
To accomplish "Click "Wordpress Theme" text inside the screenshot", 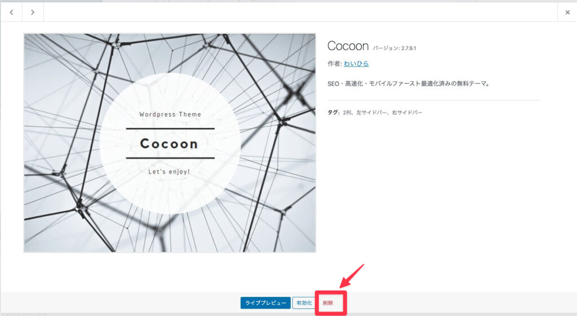I will point(170,114).
